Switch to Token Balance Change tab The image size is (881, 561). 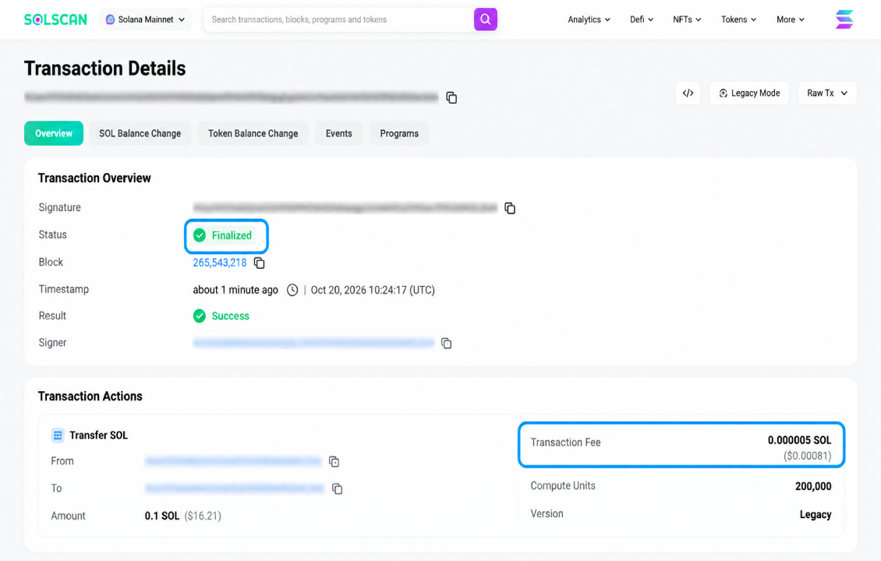click(x=253, y=134)
